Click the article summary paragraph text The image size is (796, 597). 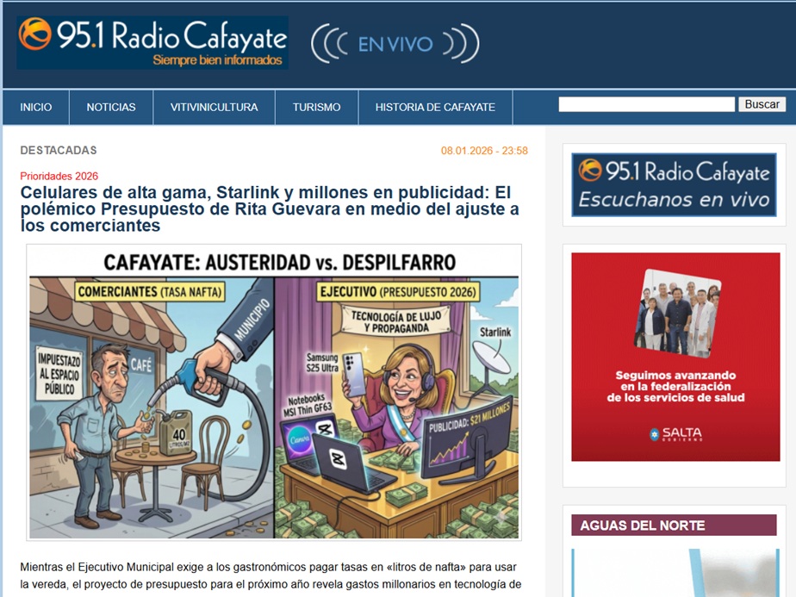(271, 576)
